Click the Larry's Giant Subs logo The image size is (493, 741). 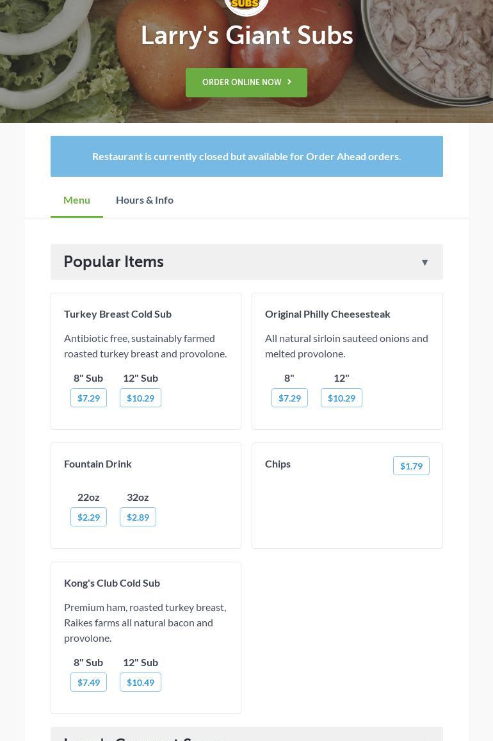point(247,5)
